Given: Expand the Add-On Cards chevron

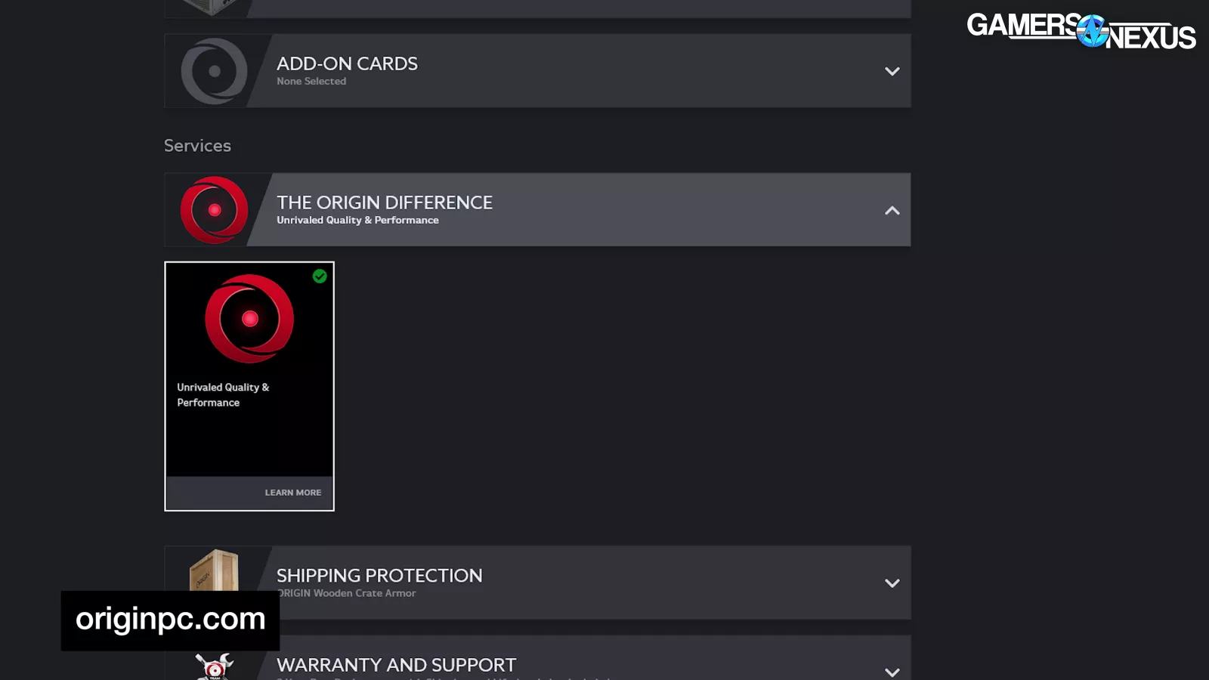Looking at the screenshot, I should pyautogui.click(x=892, y=71).
